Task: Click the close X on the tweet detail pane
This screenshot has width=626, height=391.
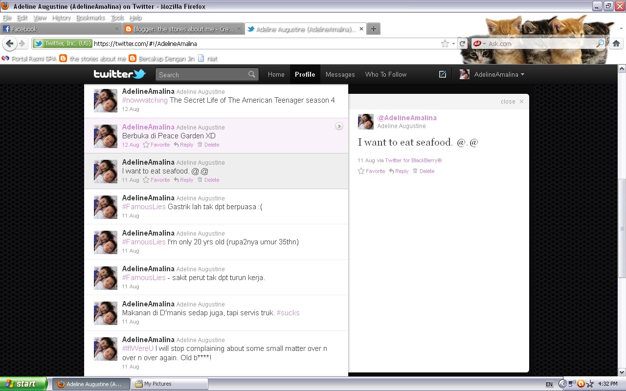Action: point(521,102)
